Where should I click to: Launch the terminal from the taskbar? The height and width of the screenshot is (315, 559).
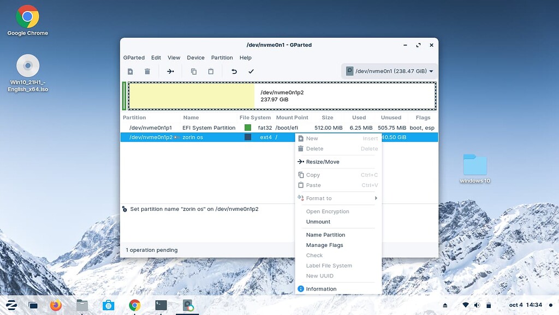160,305
